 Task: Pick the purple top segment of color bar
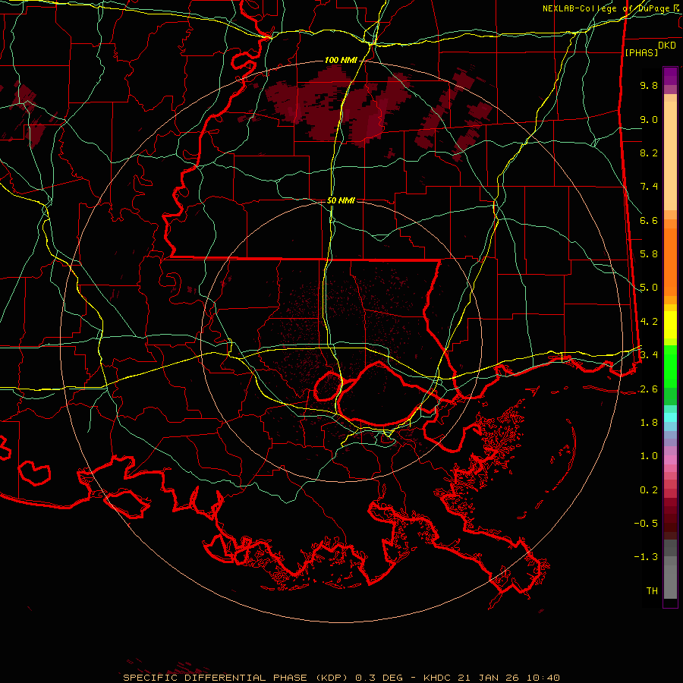tap(670, 76)
